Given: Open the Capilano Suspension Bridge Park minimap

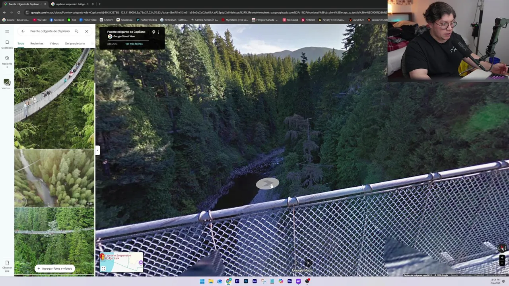Looking at the screenshot, I should pyautogui.click(x=121, y=263).
